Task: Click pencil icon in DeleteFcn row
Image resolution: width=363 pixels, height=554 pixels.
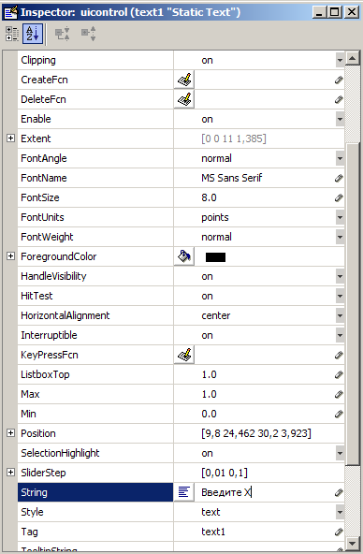Action: click(339, 99)
